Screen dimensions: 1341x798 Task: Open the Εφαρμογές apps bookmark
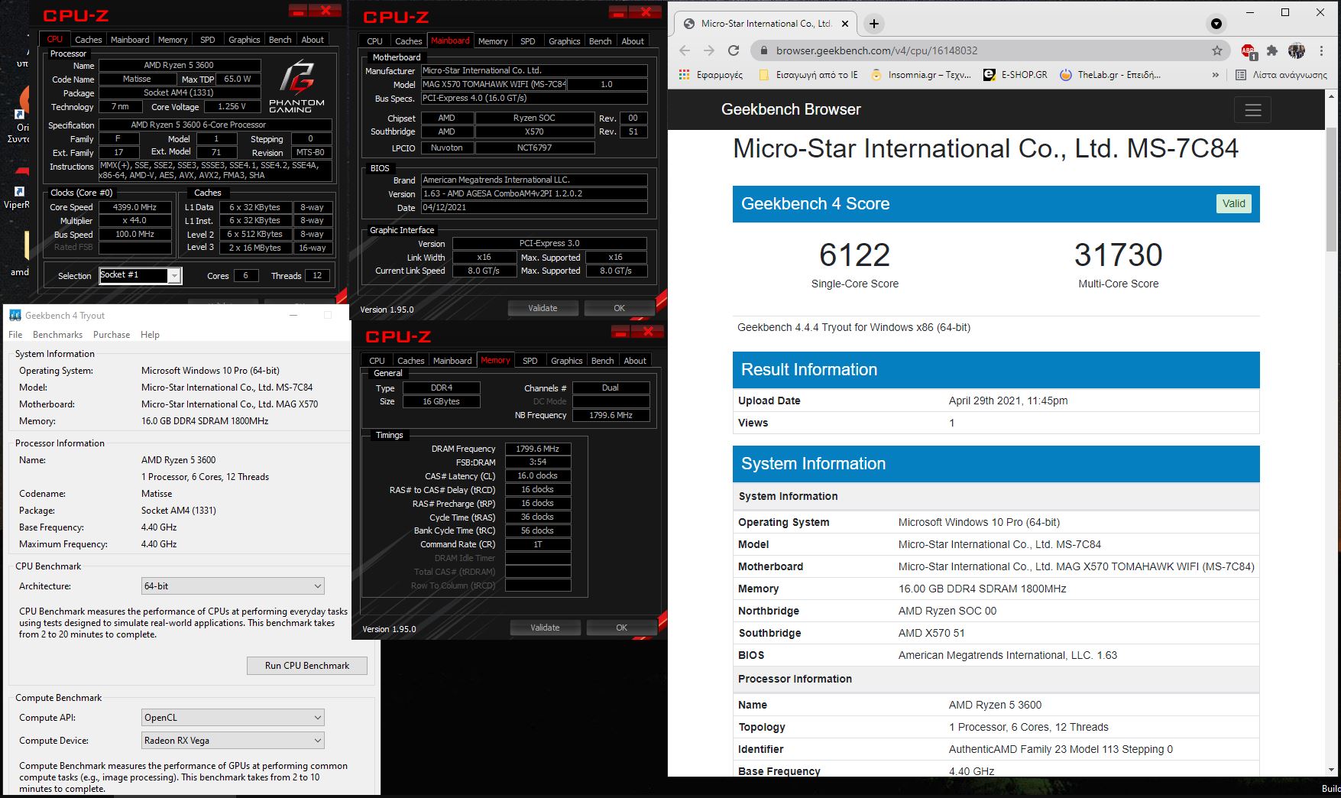[711, 75]
